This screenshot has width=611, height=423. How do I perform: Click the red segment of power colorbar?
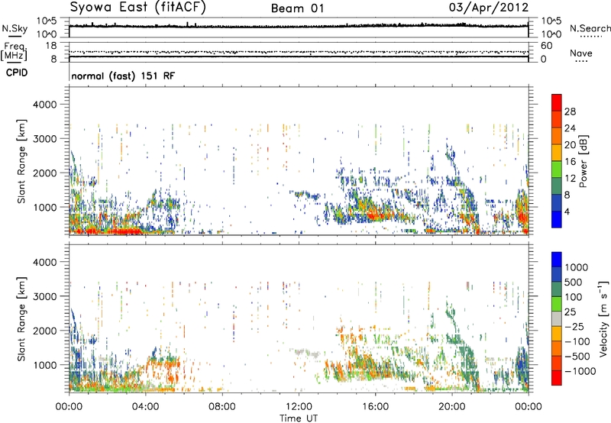click(557, 102)
